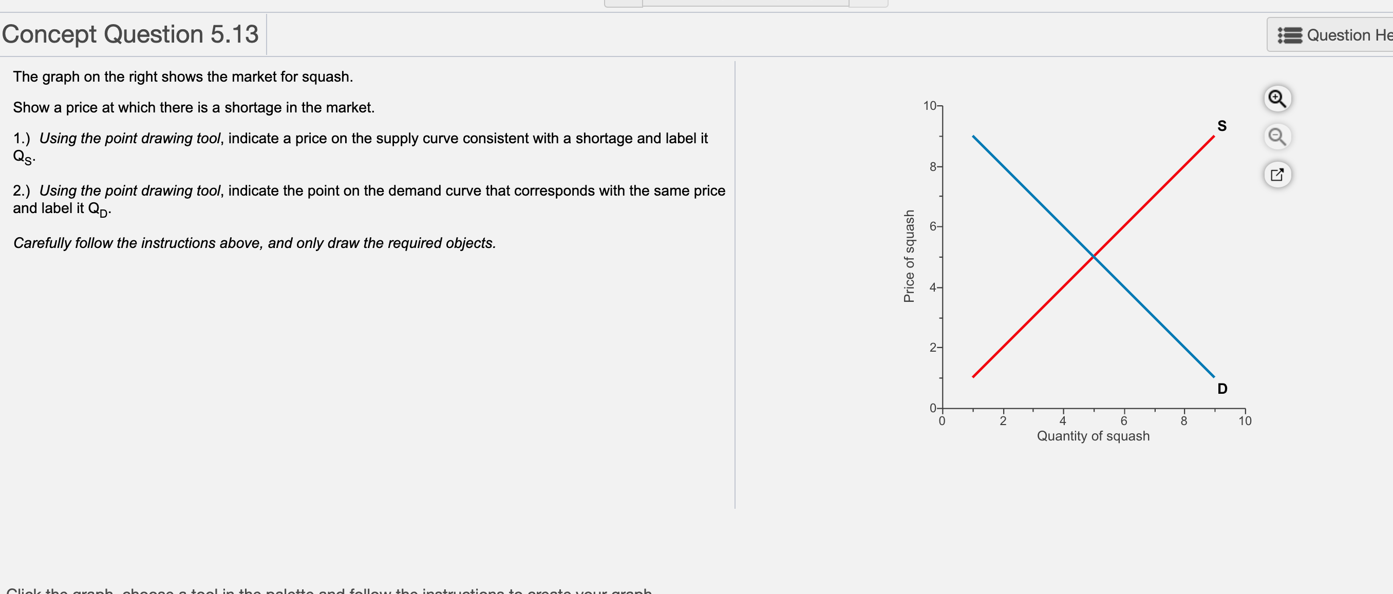Click the "Quantity of squash" axis title
This screenshot has width=1393, height=594.
[x=1093, y=436]
